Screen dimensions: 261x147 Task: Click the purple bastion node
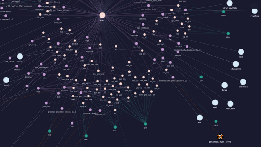pyautogui.click(x=17, y=66)
